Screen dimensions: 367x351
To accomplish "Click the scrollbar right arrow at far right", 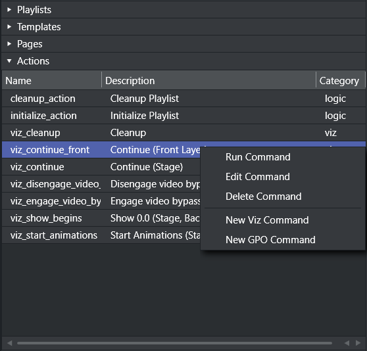I will pos(358,343).
